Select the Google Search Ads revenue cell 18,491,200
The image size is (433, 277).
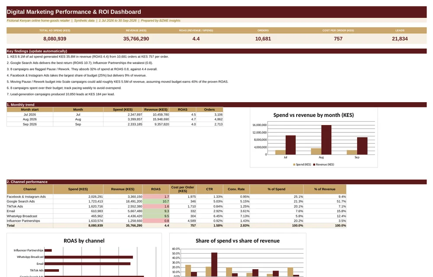[123, 201]
